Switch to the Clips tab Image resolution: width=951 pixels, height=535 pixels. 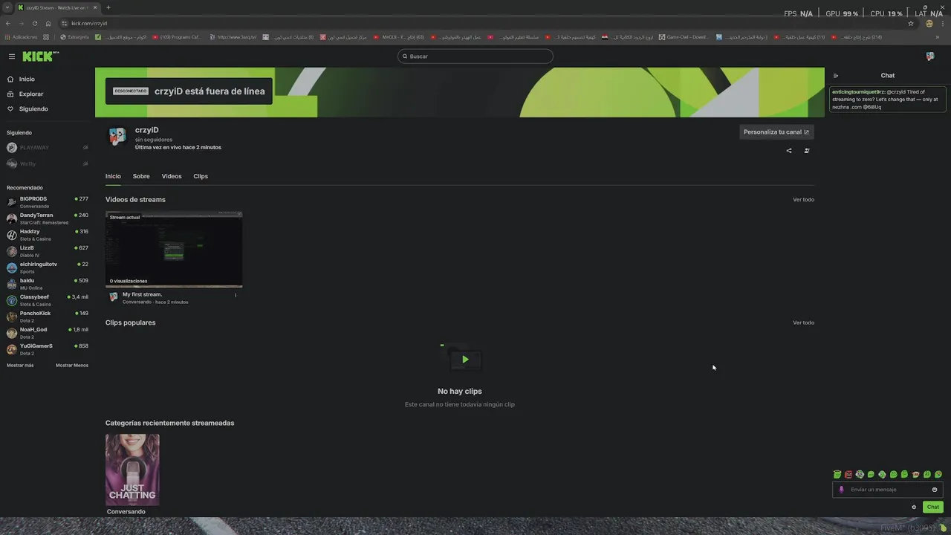coord(201,176)
